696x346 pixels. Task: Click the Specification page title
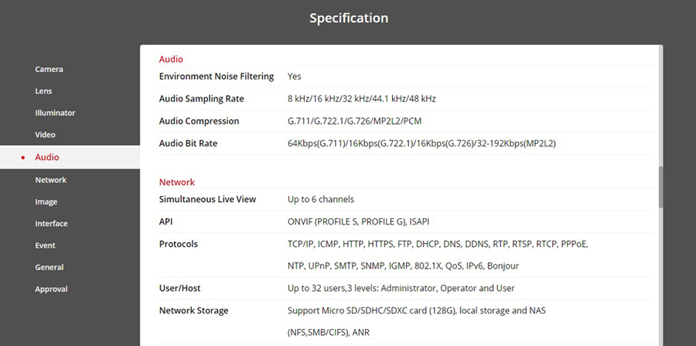pyautogui.click(x=349, y=18)
